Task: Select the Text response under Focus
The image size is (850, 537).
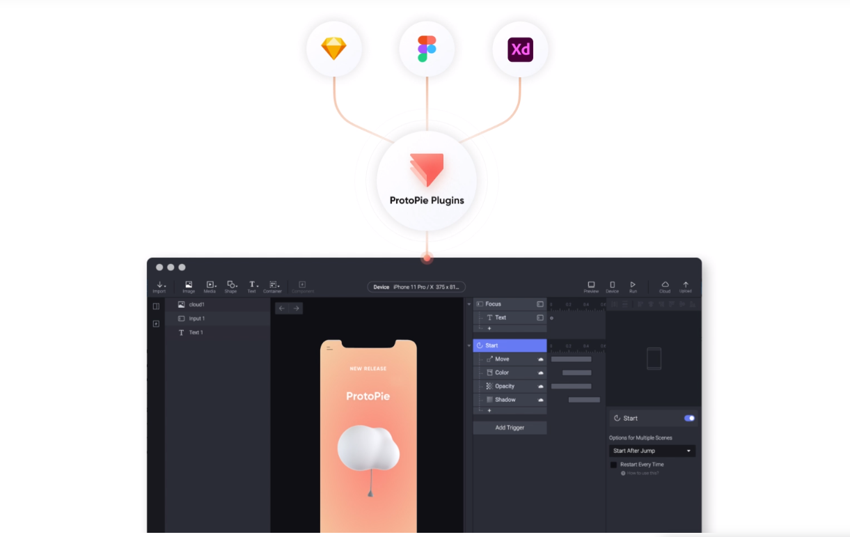Action: coord(510,318)
